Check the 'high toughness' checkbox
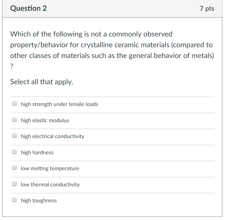The width and height of the screenshot is (225, 220). click(x=14, y=200)
